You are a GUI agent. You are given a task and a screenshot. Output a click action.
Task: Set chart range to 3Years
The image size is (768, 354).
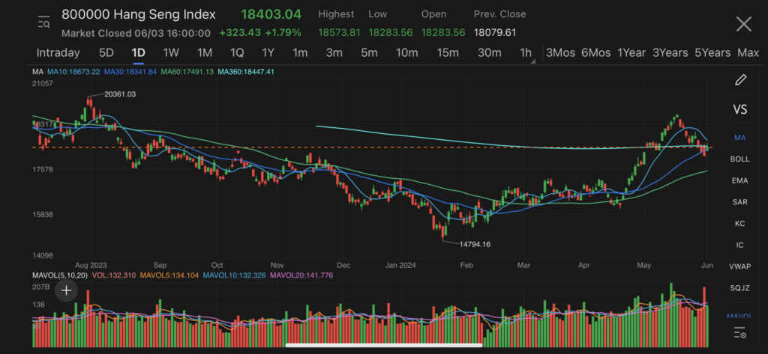pyautogui.click(x=670, y=53)
